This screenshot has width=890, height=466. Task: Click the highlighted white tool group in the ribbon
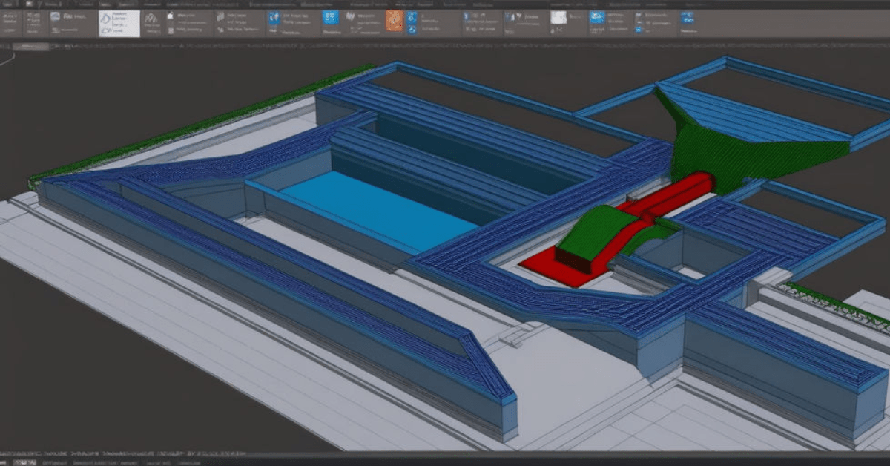(119, 21)
